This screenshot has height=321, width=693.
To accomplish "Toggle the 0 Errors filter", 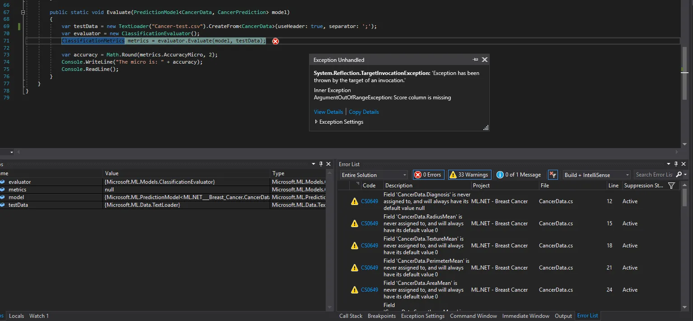I will pyautogui.click(x=428, y=175).
